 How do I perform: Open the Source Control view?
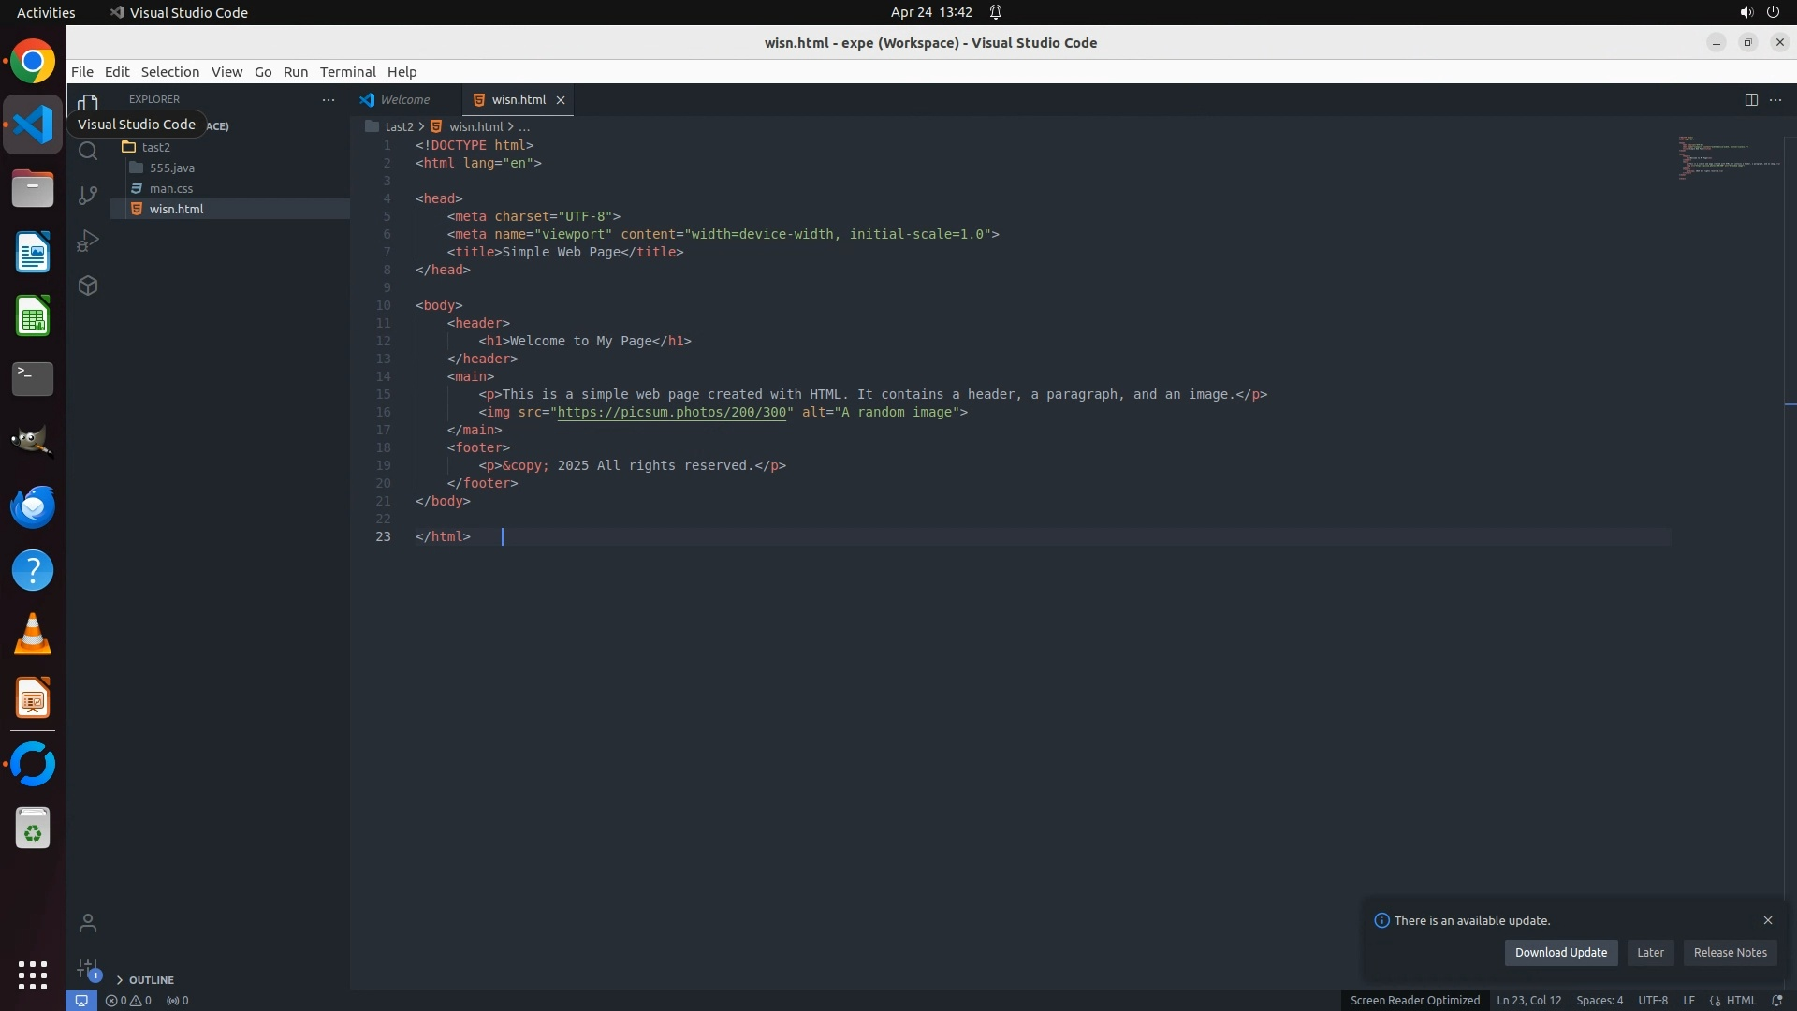88,196
